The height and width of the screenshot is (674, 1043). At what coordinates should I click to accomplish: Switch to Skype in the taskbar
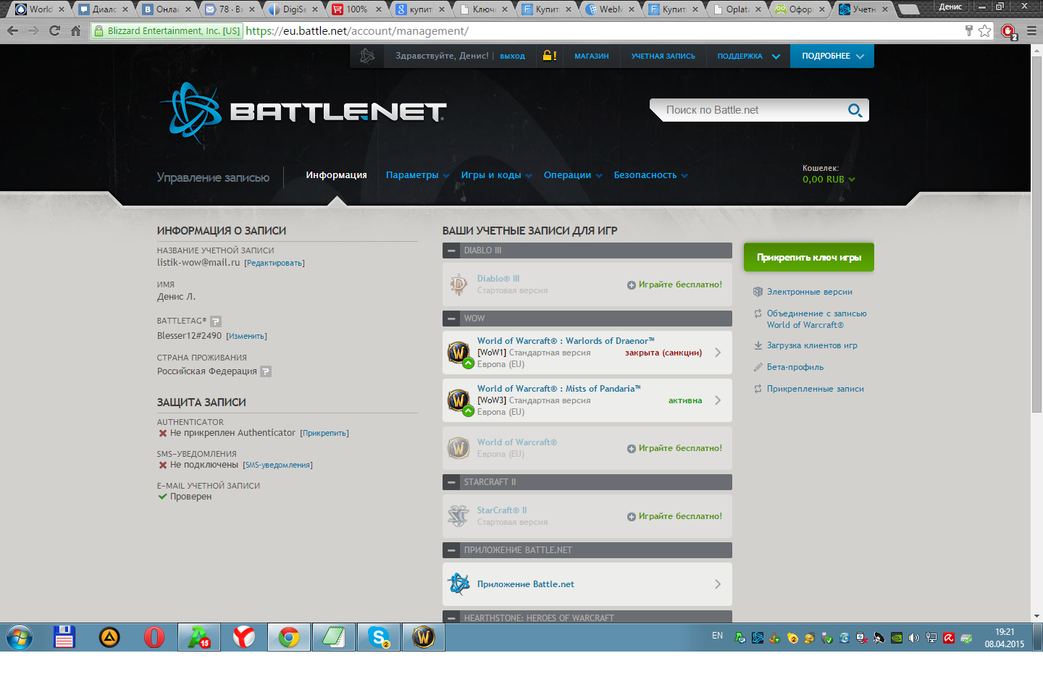(x=379, y=638)
